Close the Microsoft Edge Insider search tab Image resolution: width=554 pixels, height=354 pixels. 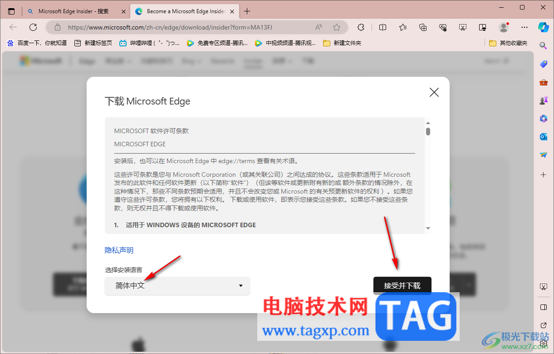click(123, 11)
